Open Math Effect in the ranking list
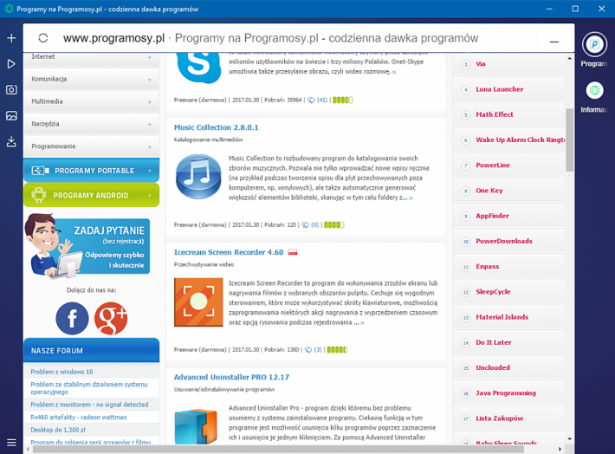Viewport: 615px width, 454px height. coord(495,114)
